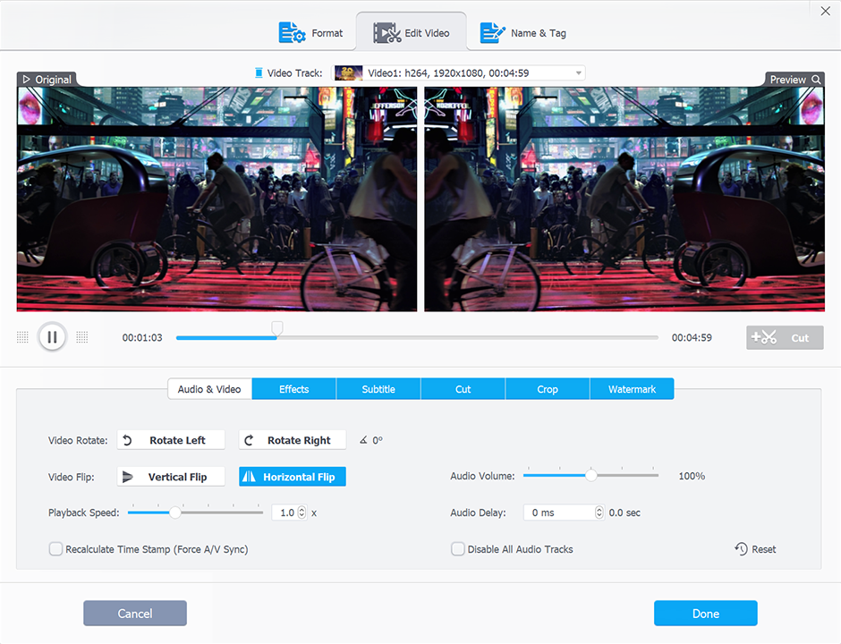Click the playback timeline slider handle
Screen dimensions: 841x644
[x=276, y=328]
